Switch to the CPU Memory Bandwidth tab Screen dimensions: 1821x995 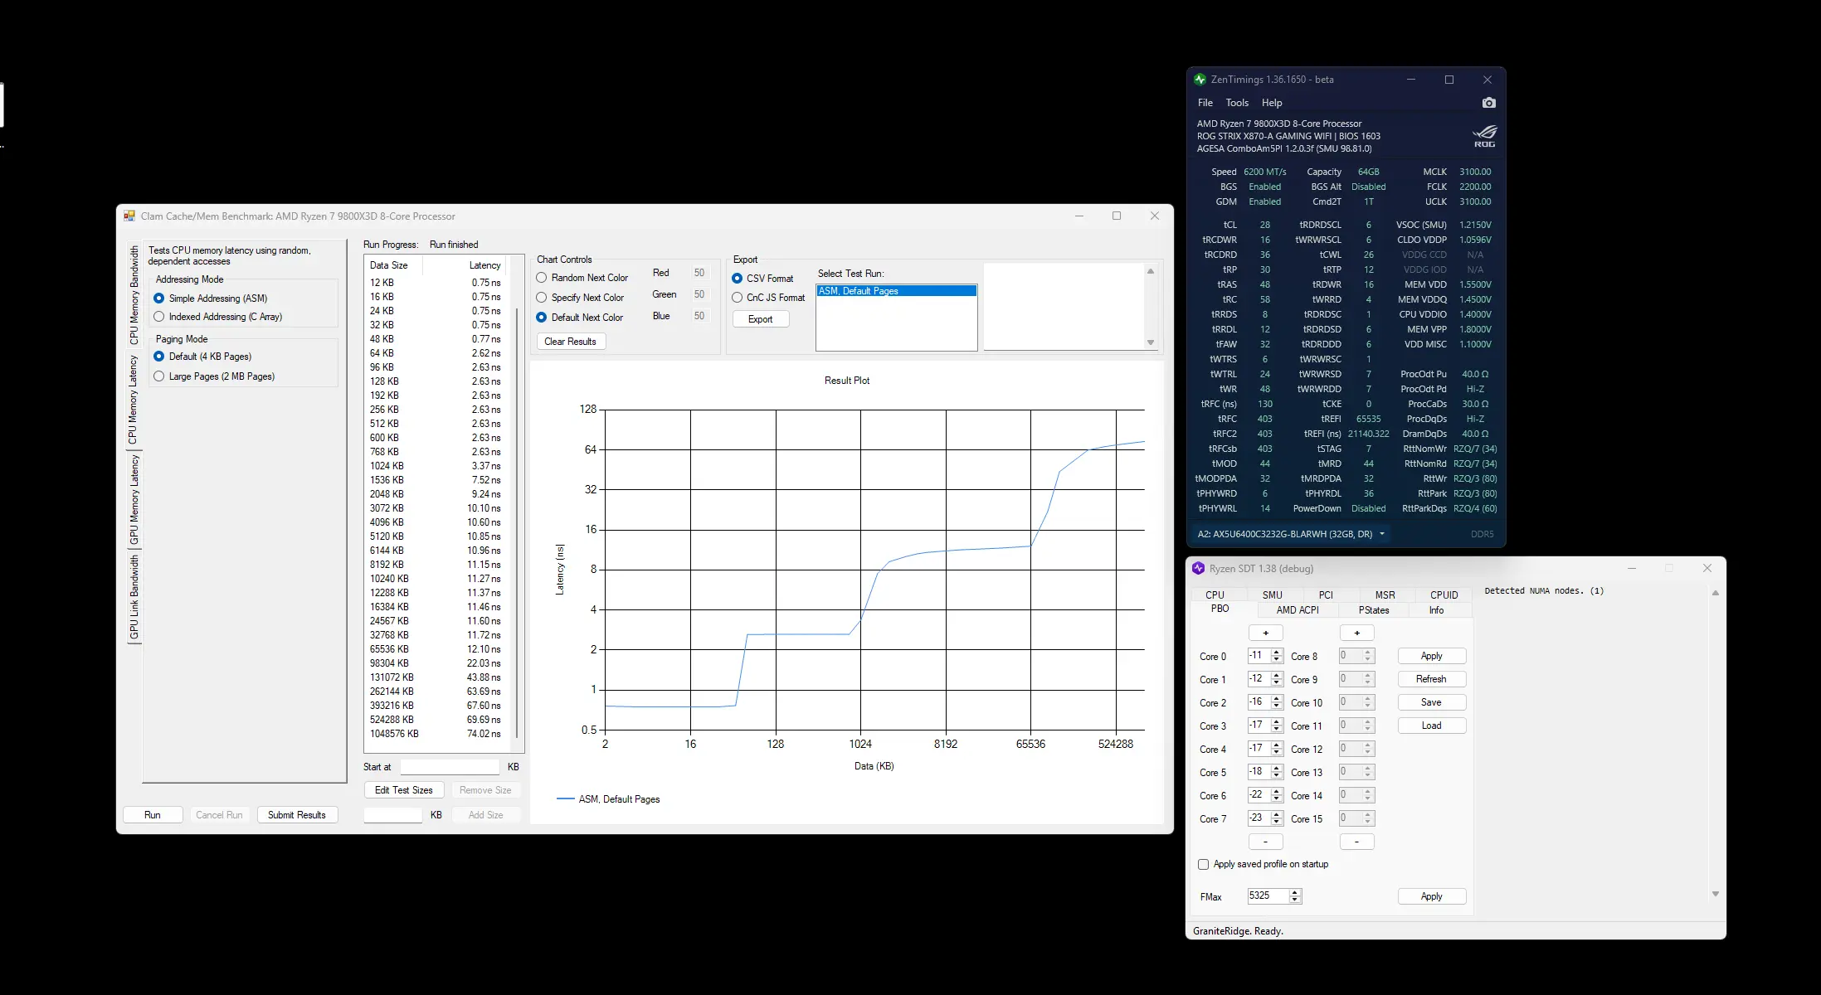coord(133,295)
